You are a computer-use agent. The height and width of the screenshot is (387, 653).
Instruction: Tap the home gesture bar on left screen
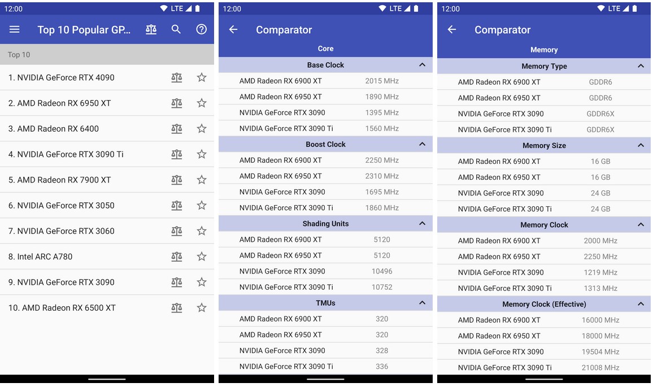(107, 379)
